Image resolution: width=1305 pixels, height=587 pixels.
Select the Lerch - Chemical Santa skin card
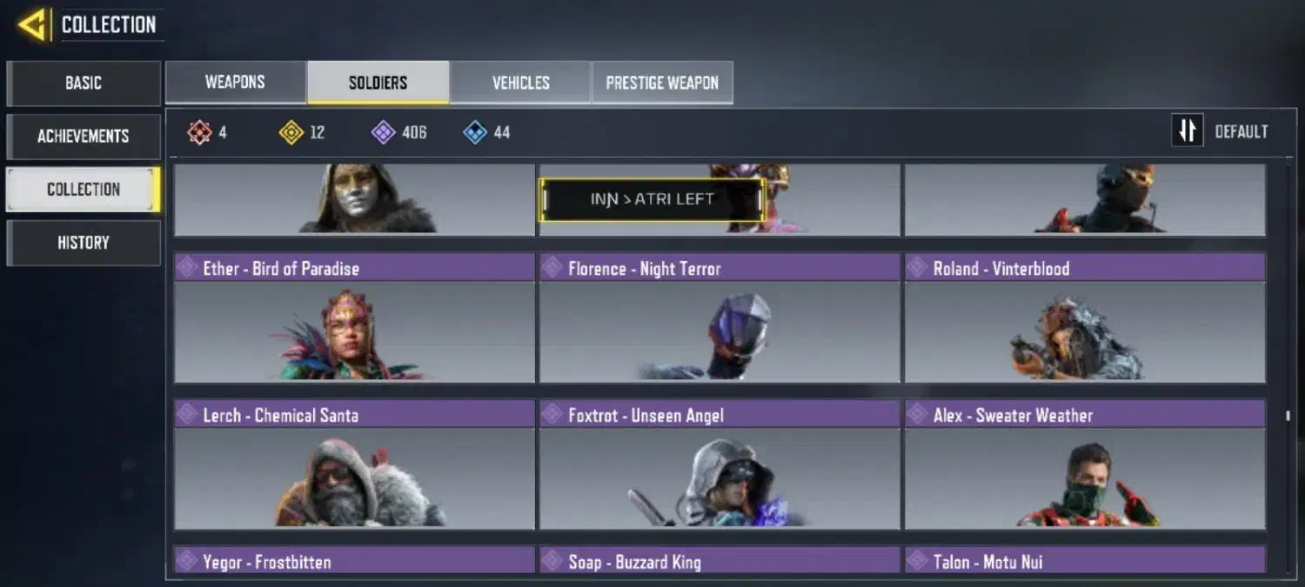[x=354, y=465]
